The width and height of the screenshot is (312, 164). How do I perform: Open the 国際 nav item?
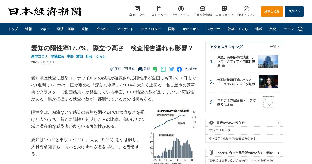point(172,29)
